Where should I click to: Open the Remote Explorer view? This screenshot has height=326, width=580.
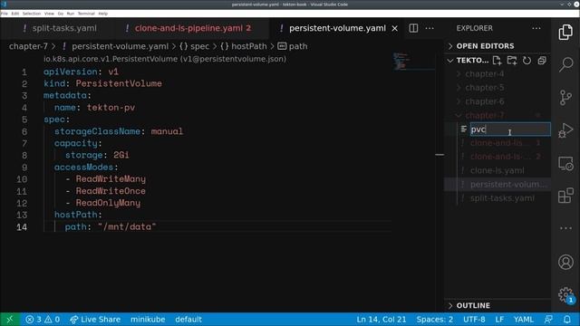pos(565,163)
